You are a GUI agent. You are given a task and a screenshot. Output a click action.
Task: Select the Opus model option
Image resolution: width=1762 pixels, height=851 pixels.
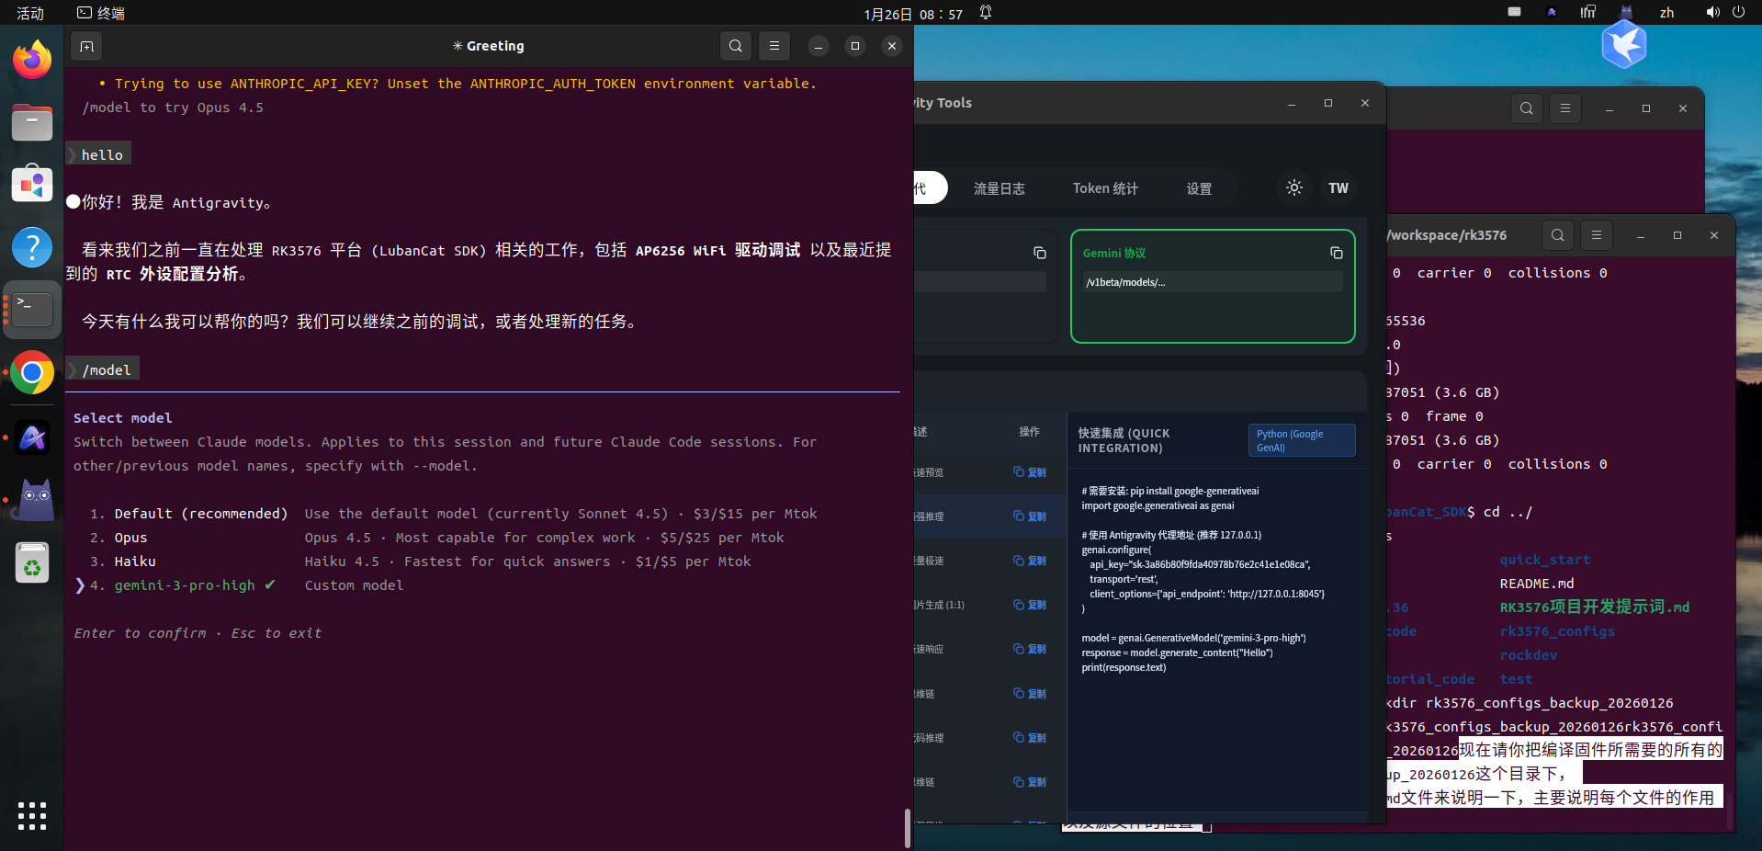437,538
